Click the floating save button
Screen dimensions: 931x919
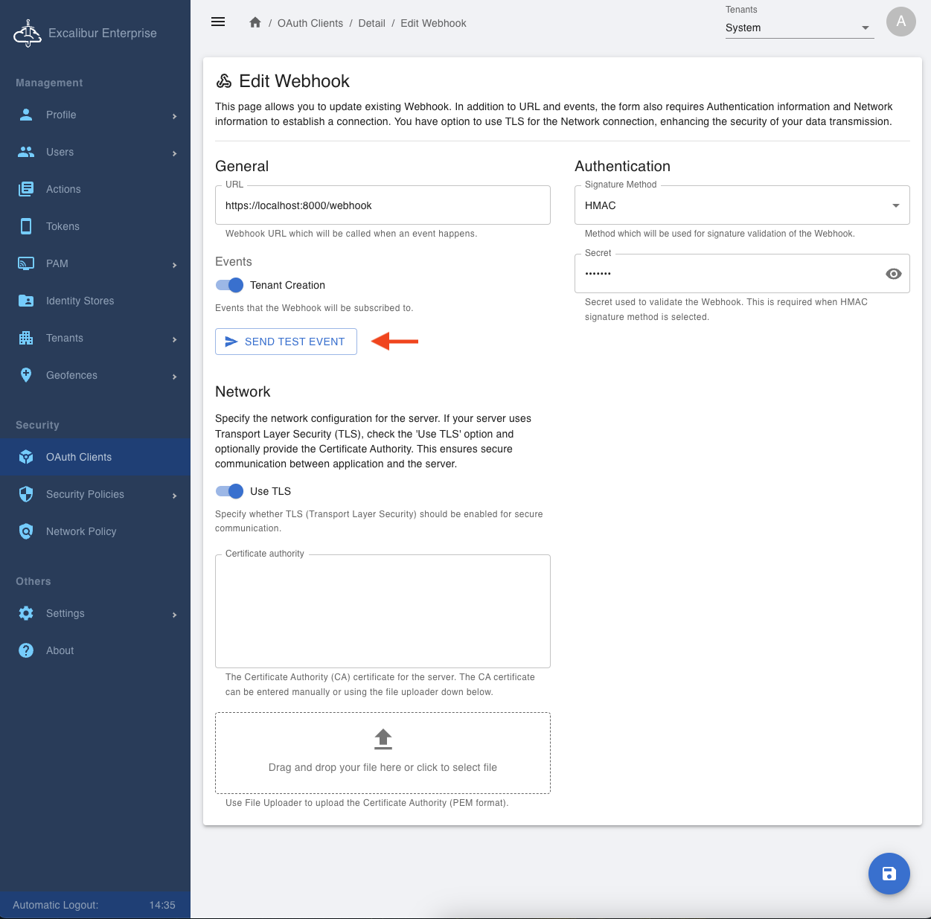[889, 874]
